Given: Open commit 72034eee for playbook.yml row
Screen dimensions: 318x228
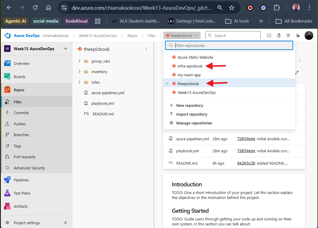Looking at the screenshot, I should [246, 151].
